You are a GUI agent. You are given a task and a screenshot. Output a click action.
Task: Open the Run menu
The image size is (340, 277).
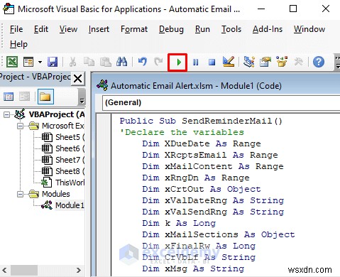point(202,29)
